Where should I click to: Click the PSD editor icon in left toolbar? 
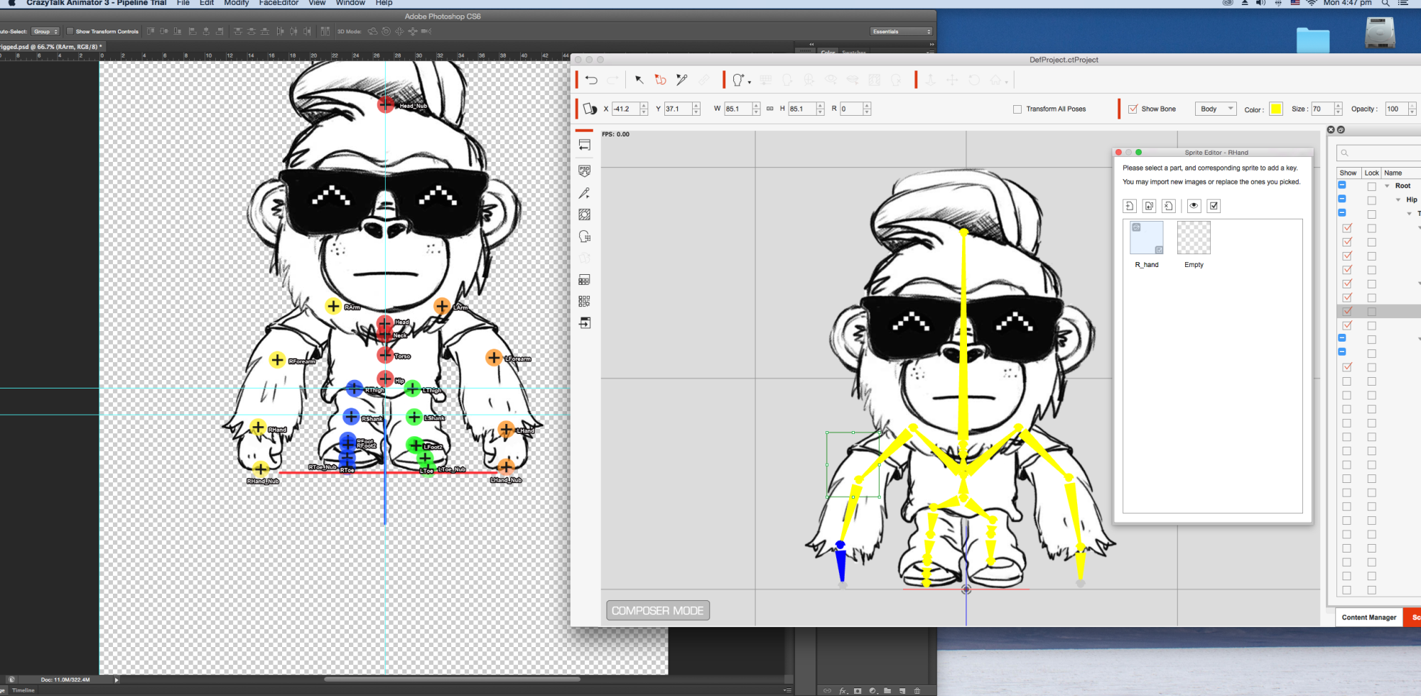pyautogui.click(x=585, y=170)
